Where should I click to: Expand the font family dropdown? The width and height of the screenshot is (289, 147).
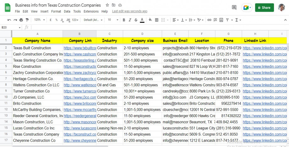[93, 20]
